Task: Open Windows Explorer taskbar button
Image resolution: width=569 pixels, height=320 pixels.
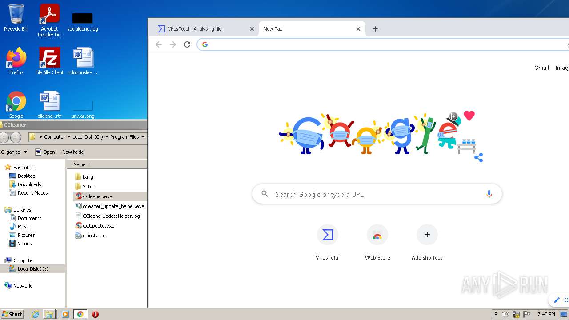Action: point(49,314)
